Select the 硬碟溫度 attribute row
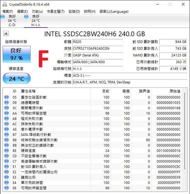190x194 pixels. [91, 151]
